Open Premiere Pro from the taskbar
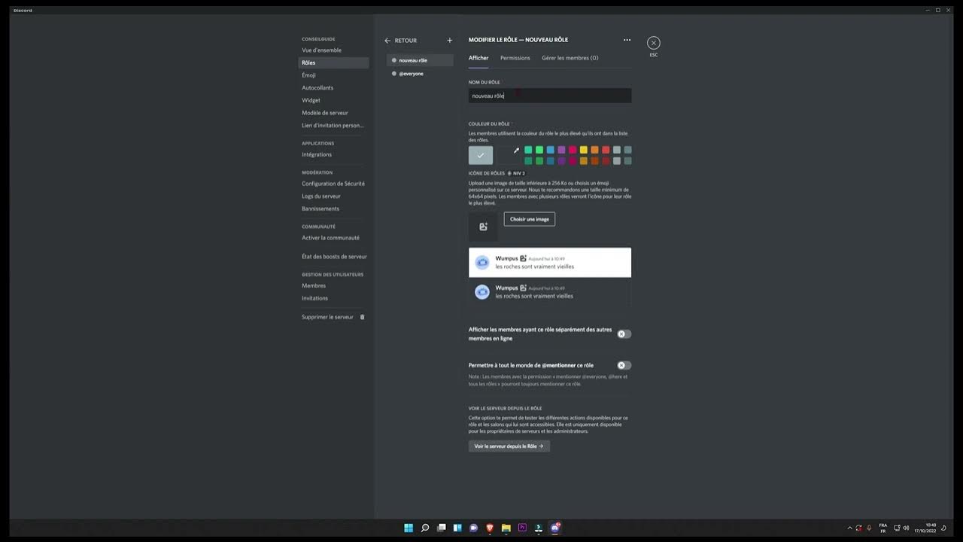Screen dimensions: 963x542 tap(523, 528)
